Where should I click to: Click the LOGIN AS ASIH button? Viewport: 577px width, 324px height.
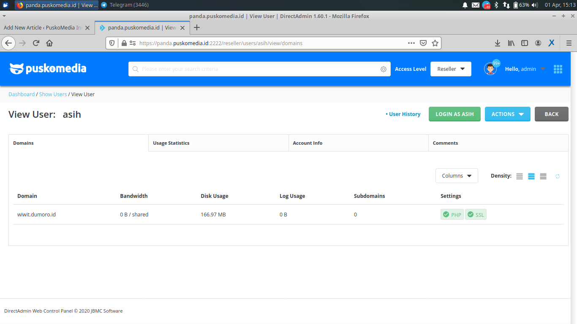click(455, 114)
